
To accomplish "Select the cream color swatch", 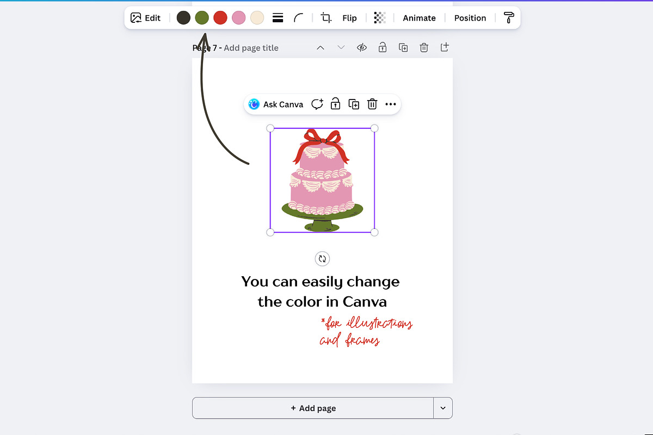I will point(257,18).
